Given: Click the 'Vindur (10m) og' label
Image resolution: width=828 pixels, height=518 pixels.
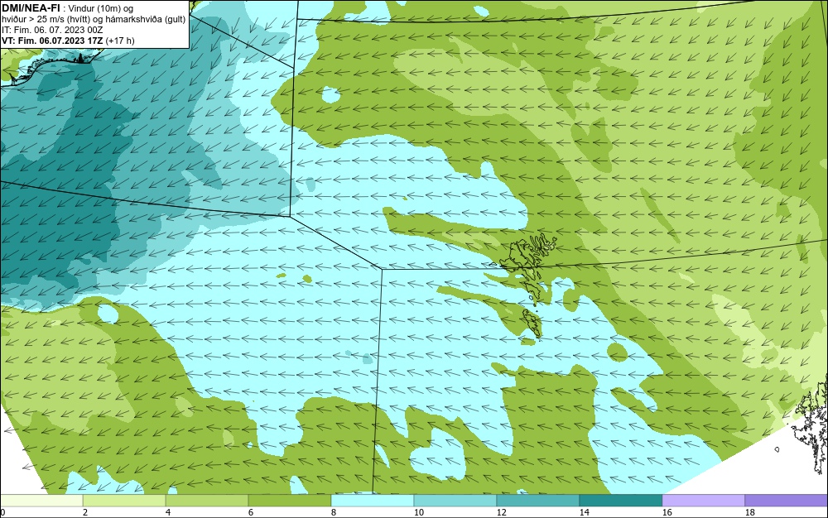Looking at the screenshot, I should [x=101, y=8].
